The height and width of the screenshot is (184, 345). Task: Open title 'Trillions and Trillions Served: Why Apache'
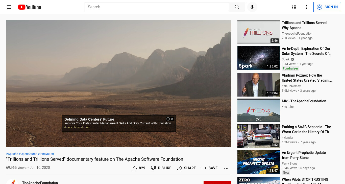point(305,25)
